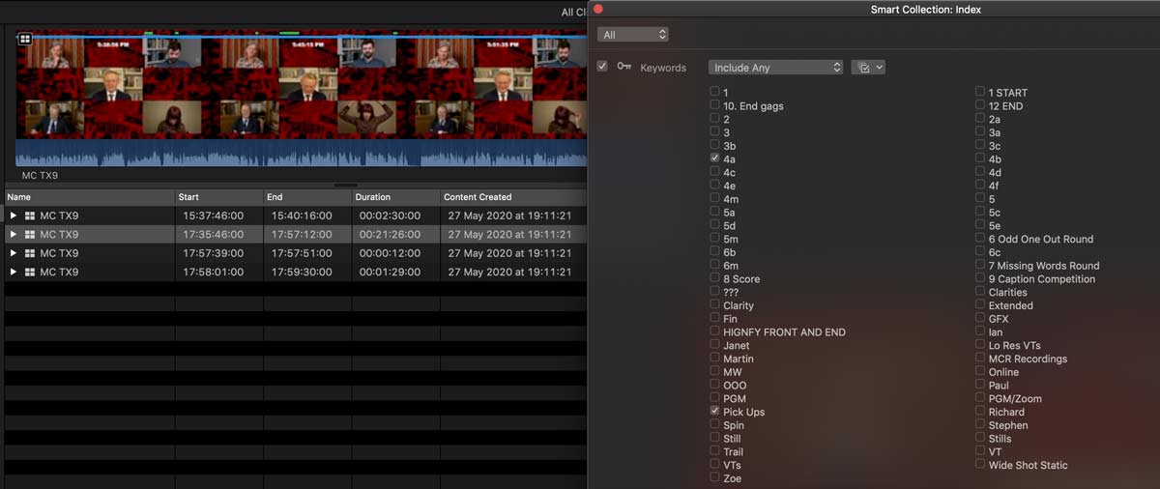
Task: Expand the MC TX9 row starting 17:57:39:00
Action: point(14,253)
